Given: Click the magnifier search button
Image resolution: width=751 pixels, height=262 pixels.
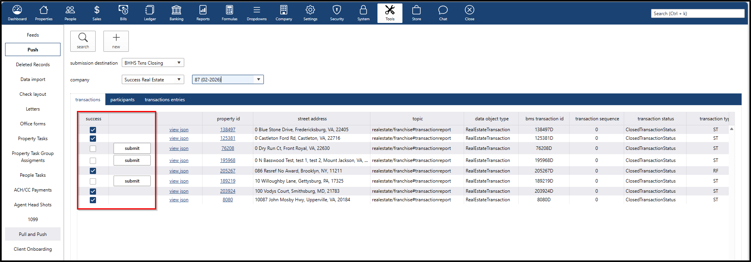Looking at the screenshot, I should 83,41.
